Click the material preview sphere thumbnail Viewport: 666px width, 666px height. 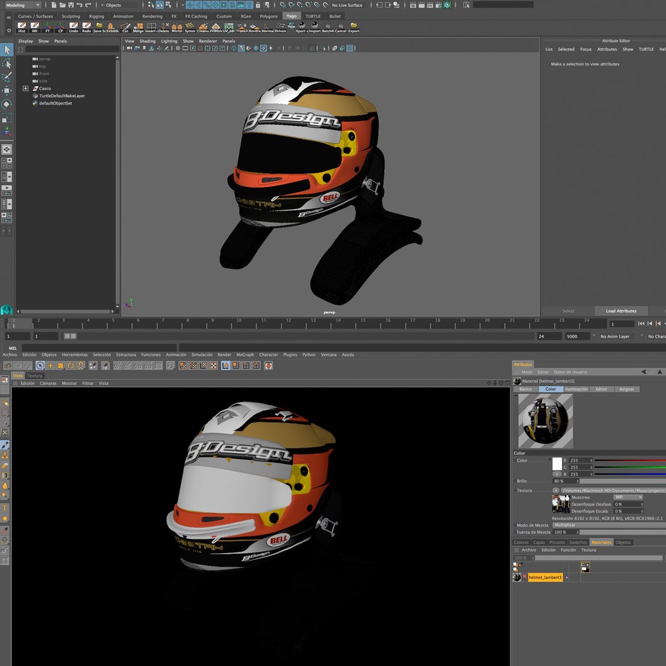(545, 421)
